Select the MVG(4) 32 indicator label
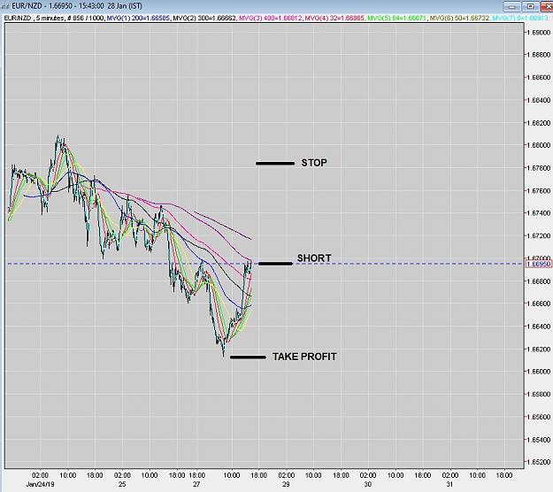This screenshot has width=553, height=492. point(334,18)
